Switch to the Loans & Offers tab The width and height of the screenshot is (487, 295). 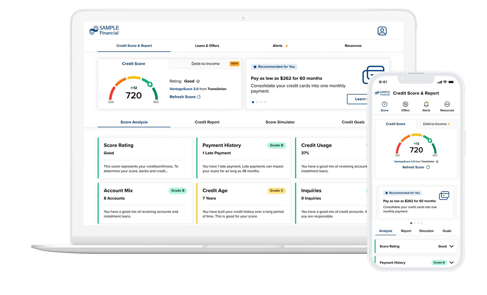point(207,46)
